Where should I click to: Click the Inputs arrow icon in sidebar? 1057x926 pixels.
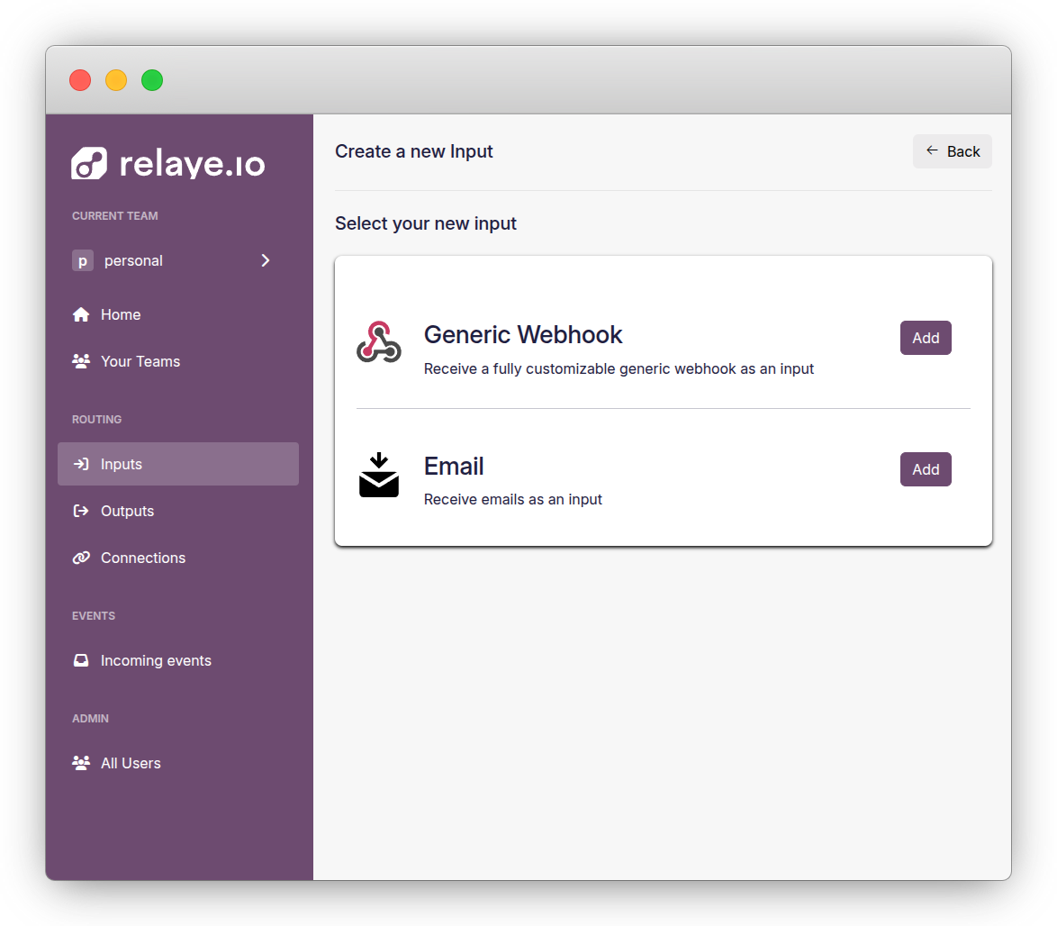81,464
